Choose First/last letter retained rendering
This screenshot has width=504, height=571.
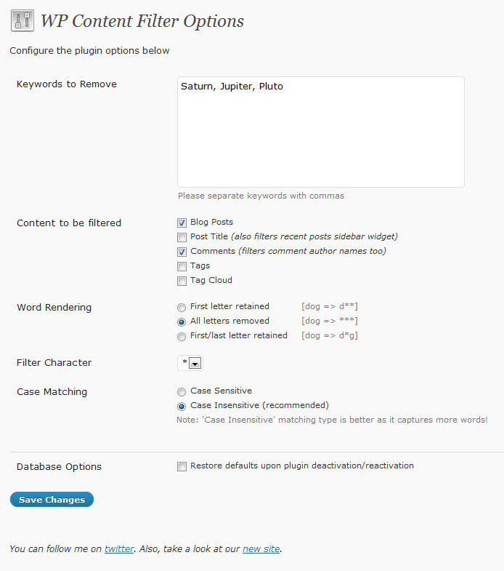coord(181,336)
